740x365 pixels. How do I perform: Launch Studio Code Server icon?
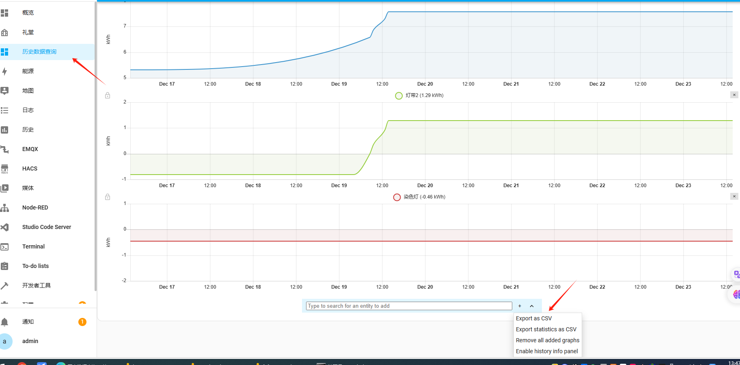5,227
